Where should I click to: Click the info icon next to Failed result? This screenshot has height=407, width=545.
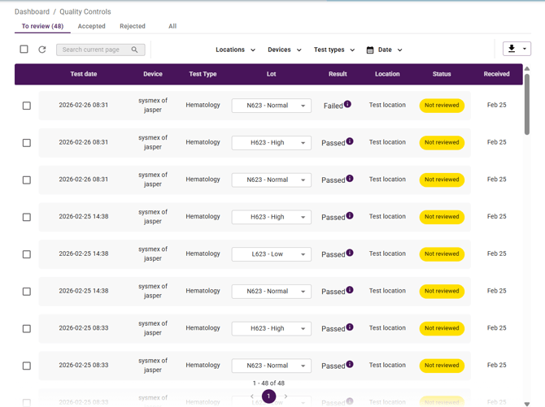click(x=348, y=104)
